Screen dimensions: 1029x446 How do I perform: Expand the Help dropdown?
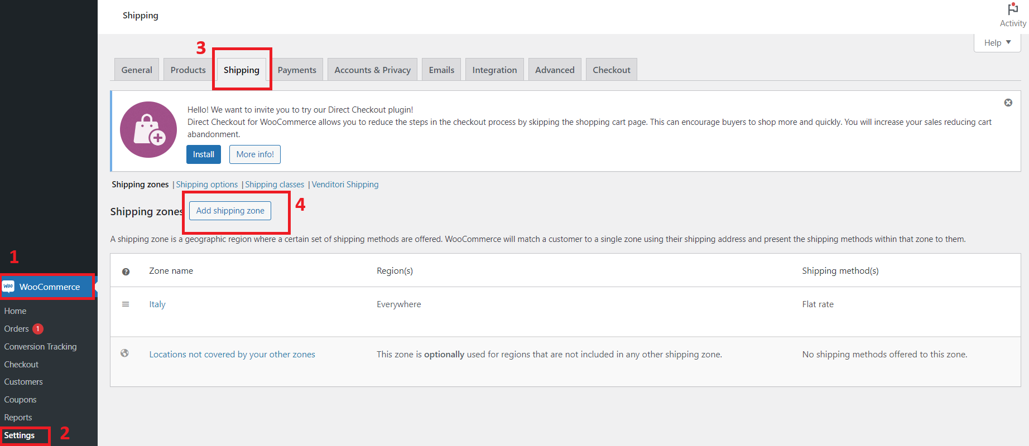click(x=997, y=42)
